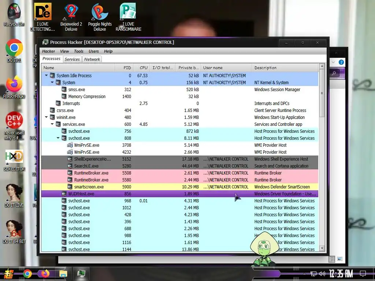Select RuntimeBroker.exe with PID 5508
This screenshot has height=281, width=375.
click(x=180, y=173)
